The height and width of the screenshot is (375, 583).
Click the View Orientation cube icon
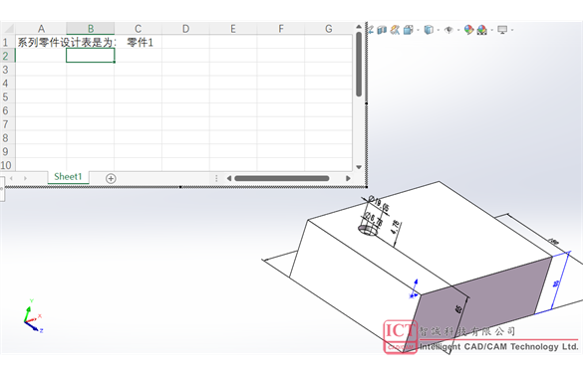coord(409,30)
